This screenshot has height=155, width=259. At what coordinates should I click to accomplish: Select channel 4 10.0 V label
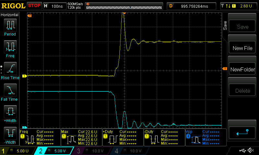pyautogui.click(x=135, y=151)
